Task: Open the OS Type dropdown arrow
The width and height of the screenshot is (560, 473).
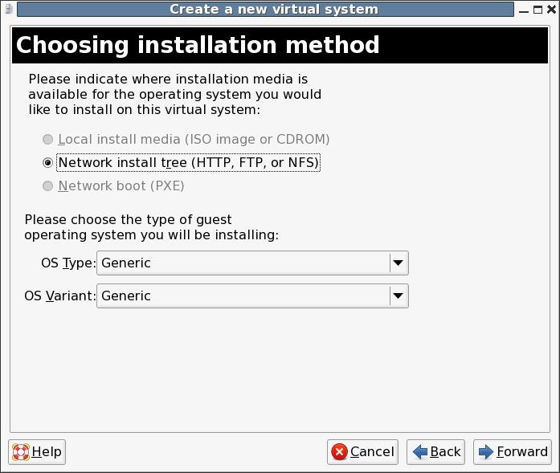Action: 399,263
